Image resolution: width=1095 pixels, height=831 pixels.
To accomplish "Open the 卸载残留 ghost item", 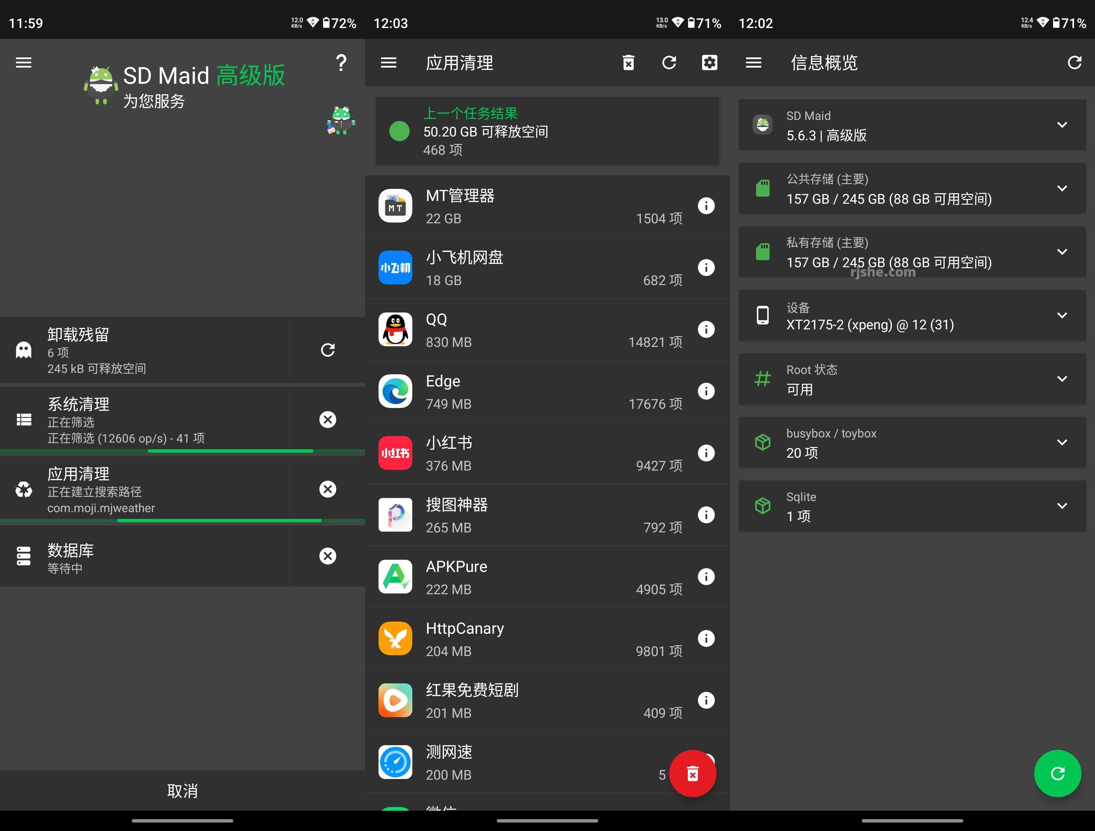I will point(24,350).
